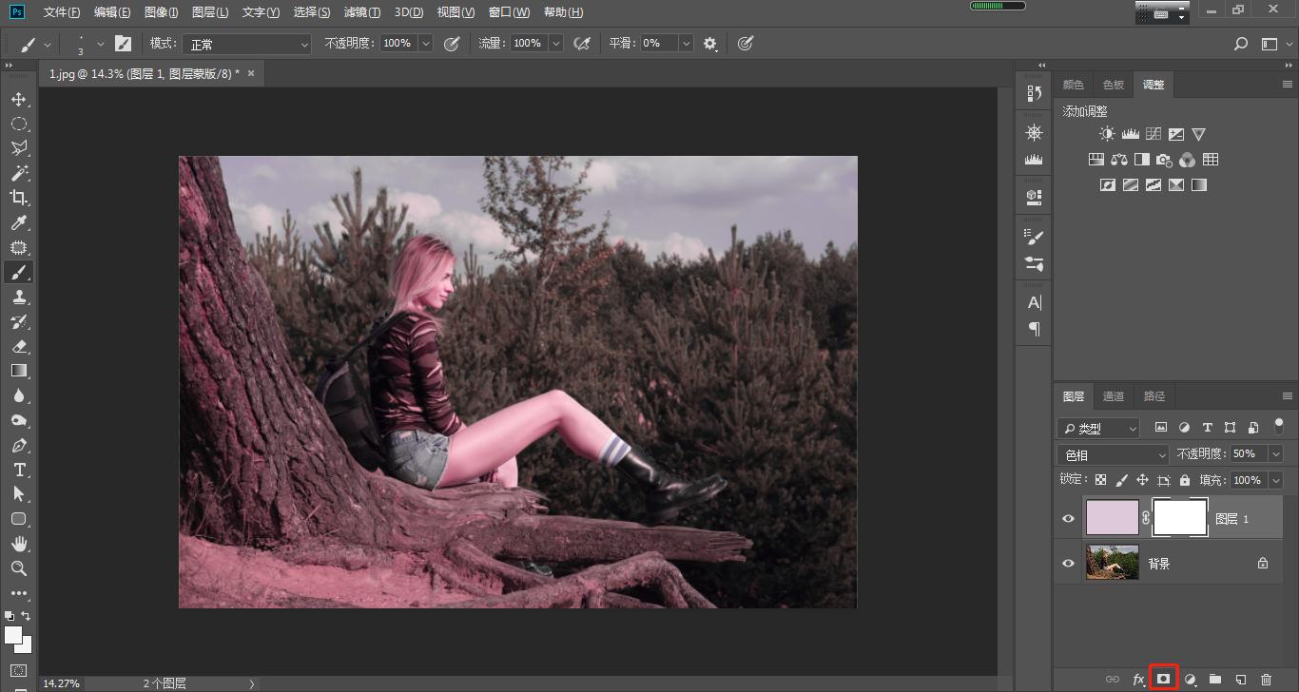Image resolution: width=1299 pixels, height=692 pixels.
Task: Select the Eraser tool
Action: coord(19,347)
